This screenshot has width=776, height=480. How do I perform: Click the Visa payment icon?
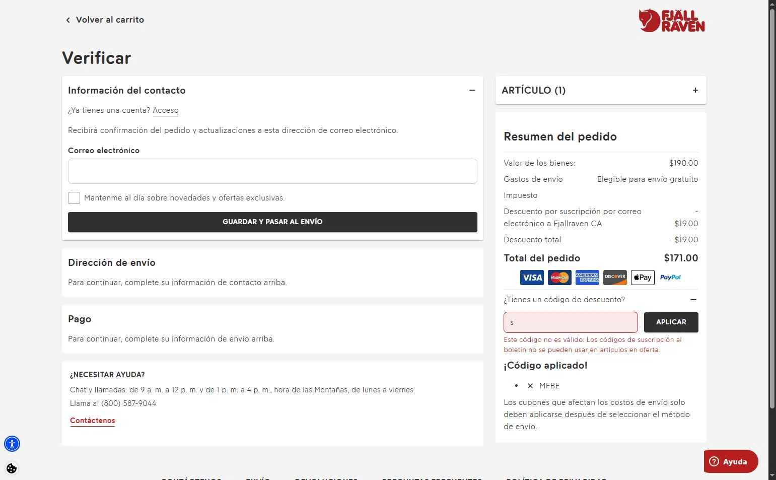(532, 278)
